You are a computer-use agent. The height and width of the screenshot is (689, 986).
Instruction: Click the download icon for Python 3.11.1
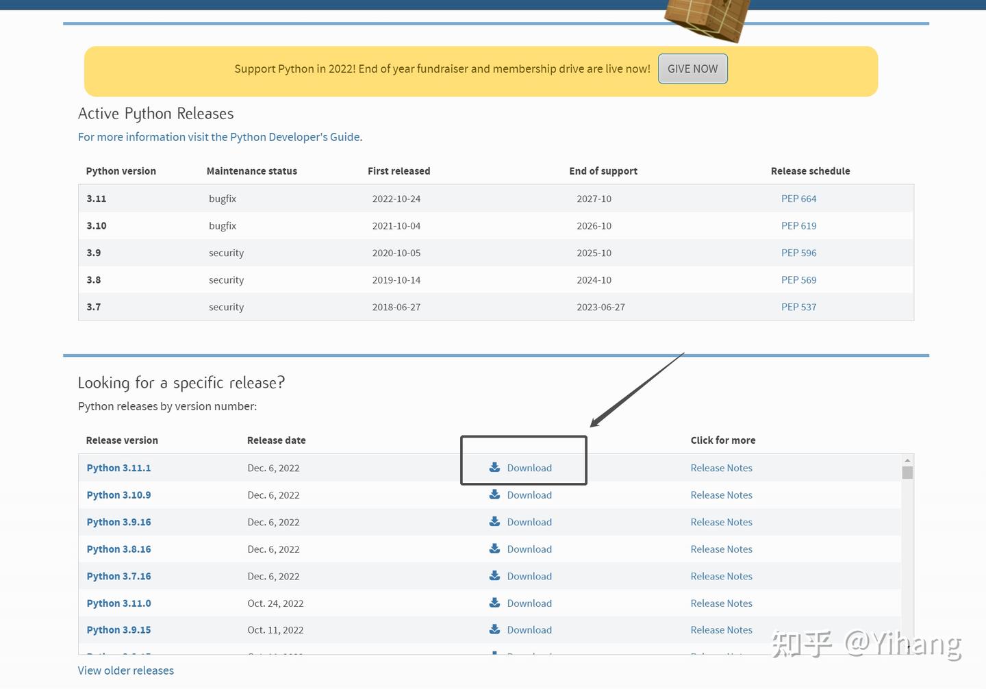[494, 467]
